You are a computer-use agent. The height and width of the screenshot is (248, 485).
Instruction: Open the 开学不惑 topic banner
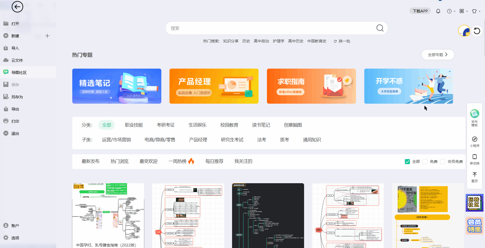click(409, 86)
